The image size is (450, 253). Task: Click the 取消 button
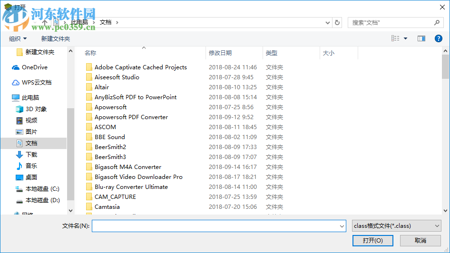[x=421, y=240]
